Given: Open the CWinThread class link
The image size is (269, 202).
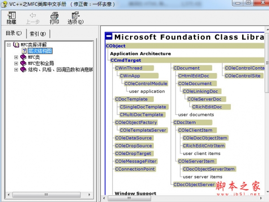Looking at the screenshot, I should coord(129,68).
